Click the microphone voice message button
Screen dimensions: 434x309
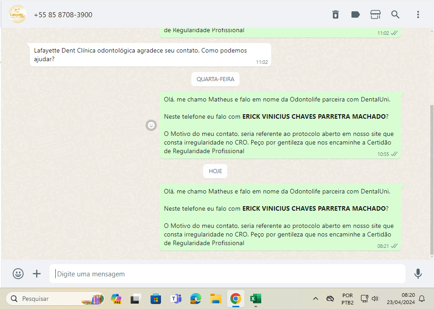pos(418,274)
